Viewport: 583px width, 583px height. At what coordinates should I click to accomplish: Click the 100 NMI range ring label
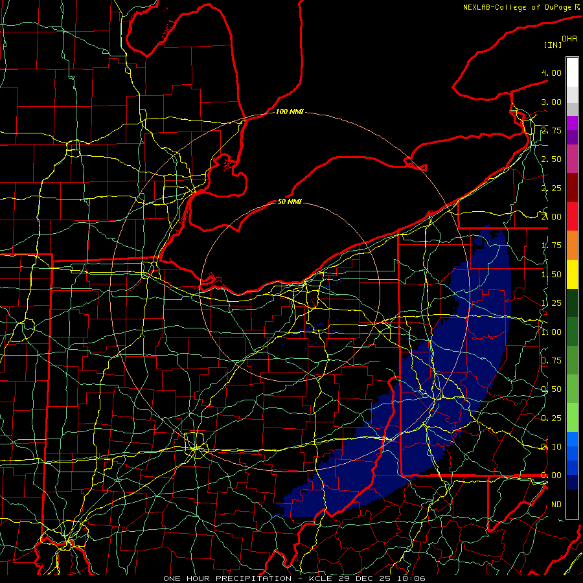pyautogui.click(x=290, y=111)
